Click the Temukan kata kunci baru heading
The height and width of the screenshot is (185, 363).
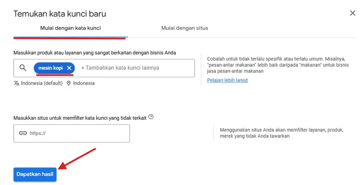[x=60, y=14]
